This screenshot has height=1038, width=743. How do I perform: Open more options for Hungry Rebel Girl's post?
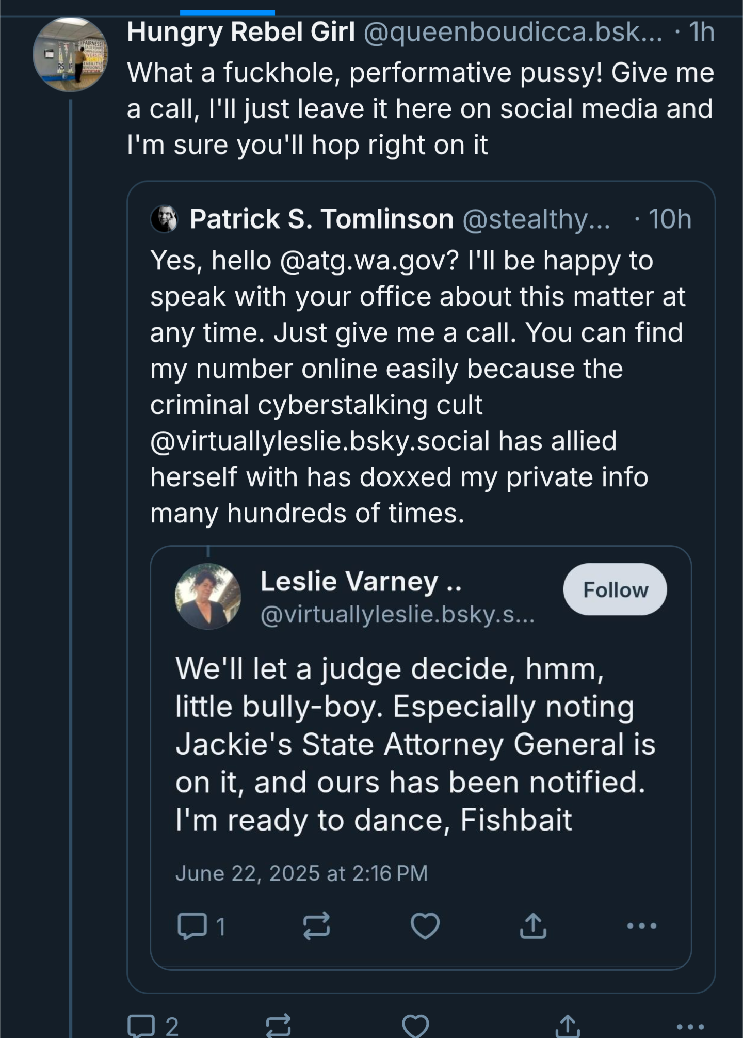[690, 1027]
